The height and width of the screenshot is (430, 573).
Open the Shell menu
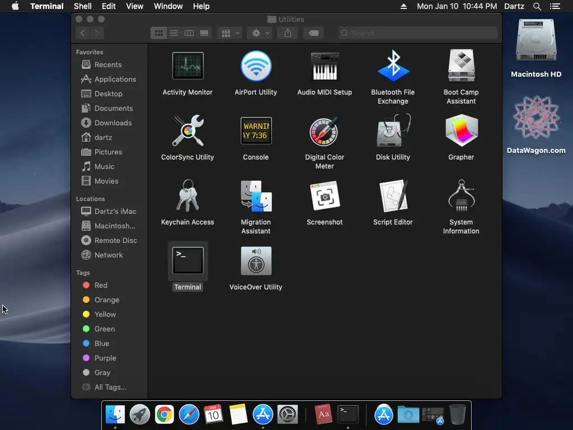pyautogui.click(x=83, y=6)
